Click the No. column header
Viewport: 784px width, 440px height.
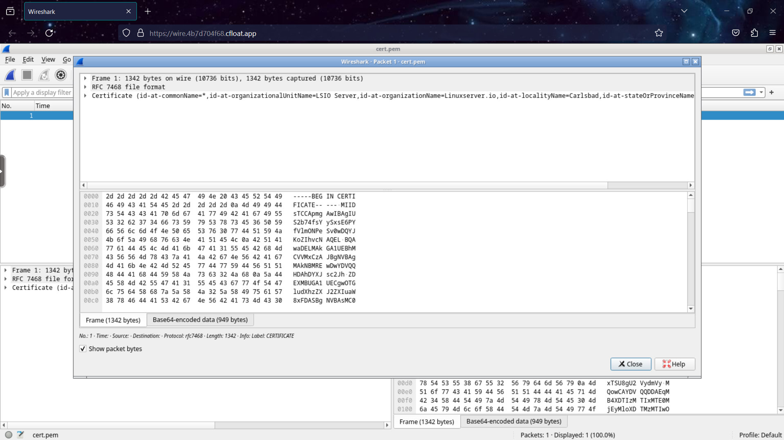coord(17,106)
